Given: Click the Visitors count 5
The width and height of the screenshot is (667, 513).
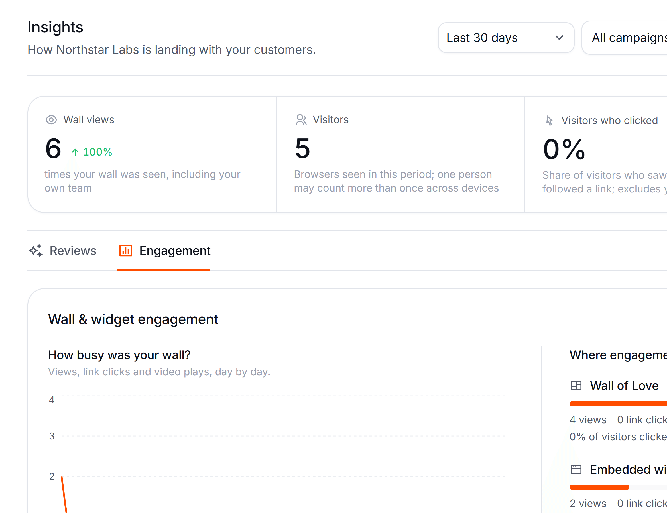Looking at the screenshot, I should [x=303, y=148].
